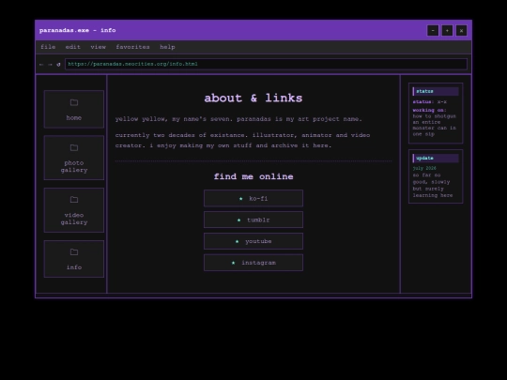Screen dimensions: 507x380
Task: Click the 'find me online' heading
Action: (253, 176)
